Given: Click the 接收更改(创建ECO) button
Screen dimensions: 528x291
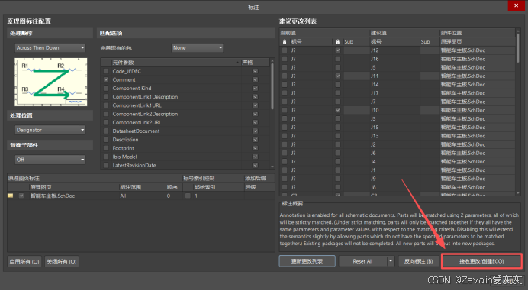Looking at the screenshot, I should click(x=481, y=261).
